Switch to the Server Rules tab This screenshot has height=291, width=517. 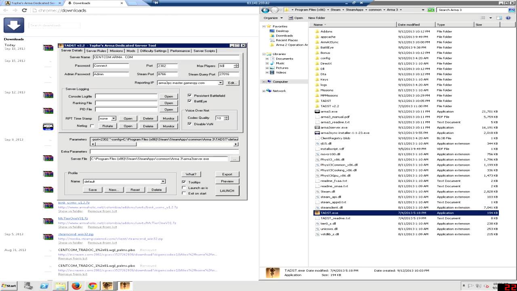click(96, 51)
